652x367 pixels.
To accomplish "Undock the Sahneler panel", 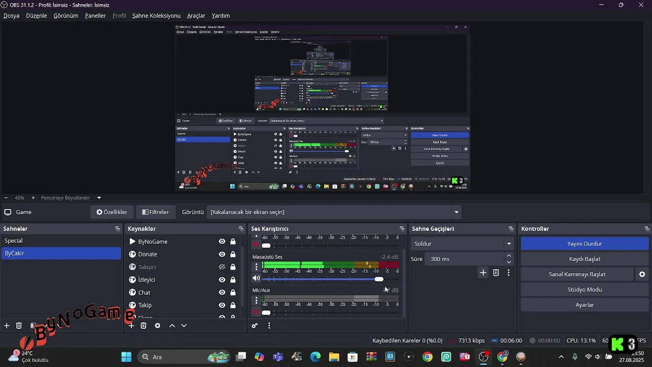I will coord(117,229).
